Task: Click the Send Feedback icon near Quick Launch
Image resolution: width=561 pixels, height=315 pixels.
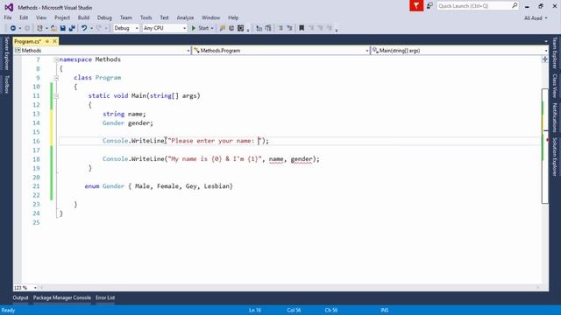Action: point(430,6)
